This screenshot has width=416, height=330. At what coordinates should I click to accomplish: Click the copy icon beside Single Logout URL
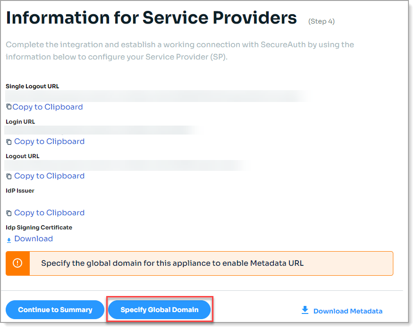(8, 107)
